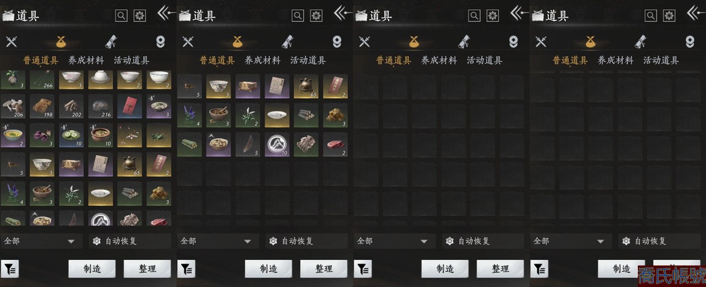Open the gear settings icon in the rightmost panel
Screen dimensions: 706x287
670,16
